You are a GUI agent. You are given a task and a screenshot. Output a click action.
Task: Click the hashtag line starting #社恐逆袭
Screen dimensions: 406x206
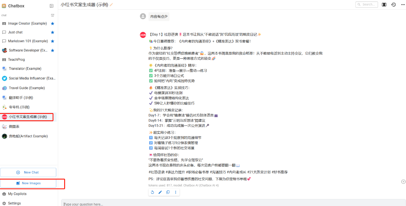tap(218, 172)
